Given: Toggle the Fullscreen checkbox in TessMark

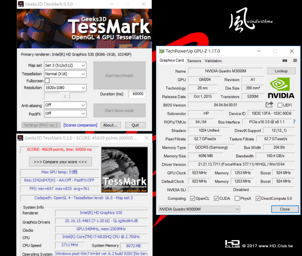Looking at the screenshot, I should click(x=47, y=81).
